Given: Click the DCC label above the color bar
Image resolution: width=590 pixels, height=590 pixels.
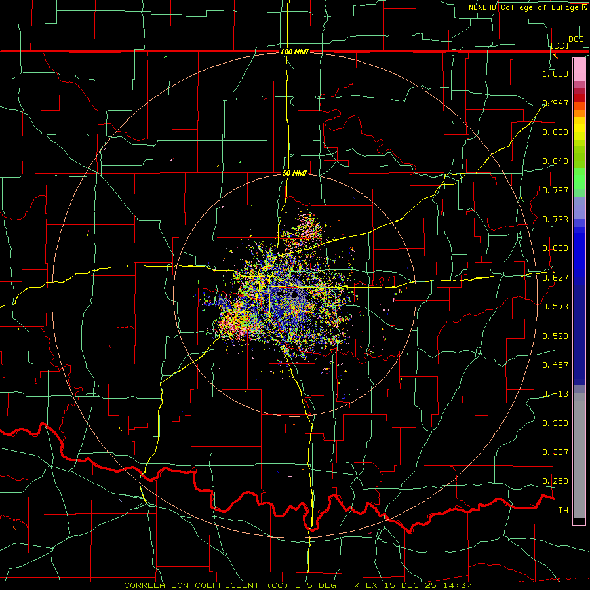Looking at the screenshot, I should tap(576, 39).
